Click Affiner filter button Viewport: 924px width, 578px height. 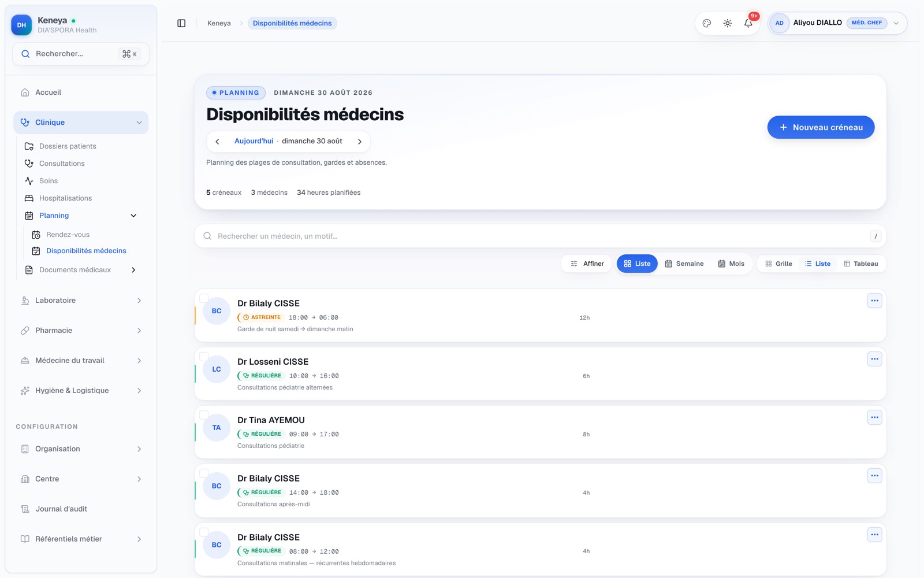(587, 264)
